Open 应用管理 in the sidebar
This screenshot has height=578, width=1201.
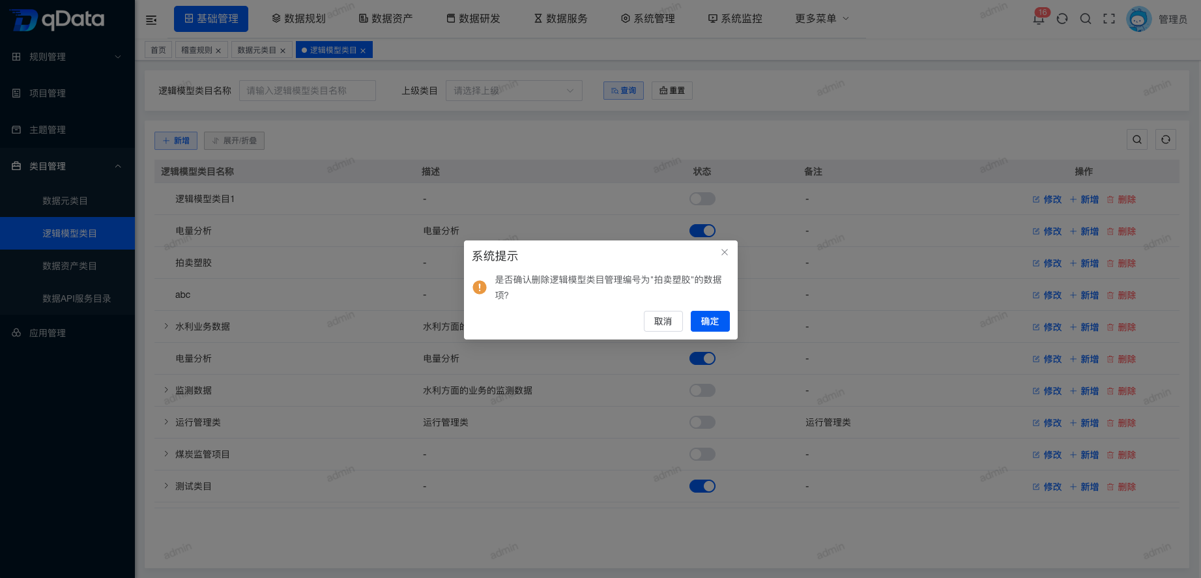click(x=67, y=333)
